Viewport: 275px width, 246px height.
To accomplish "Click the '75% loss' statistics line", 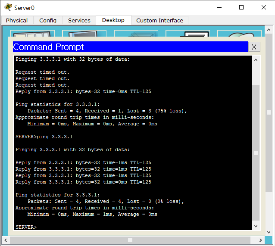I will click(x=107, y=111).
